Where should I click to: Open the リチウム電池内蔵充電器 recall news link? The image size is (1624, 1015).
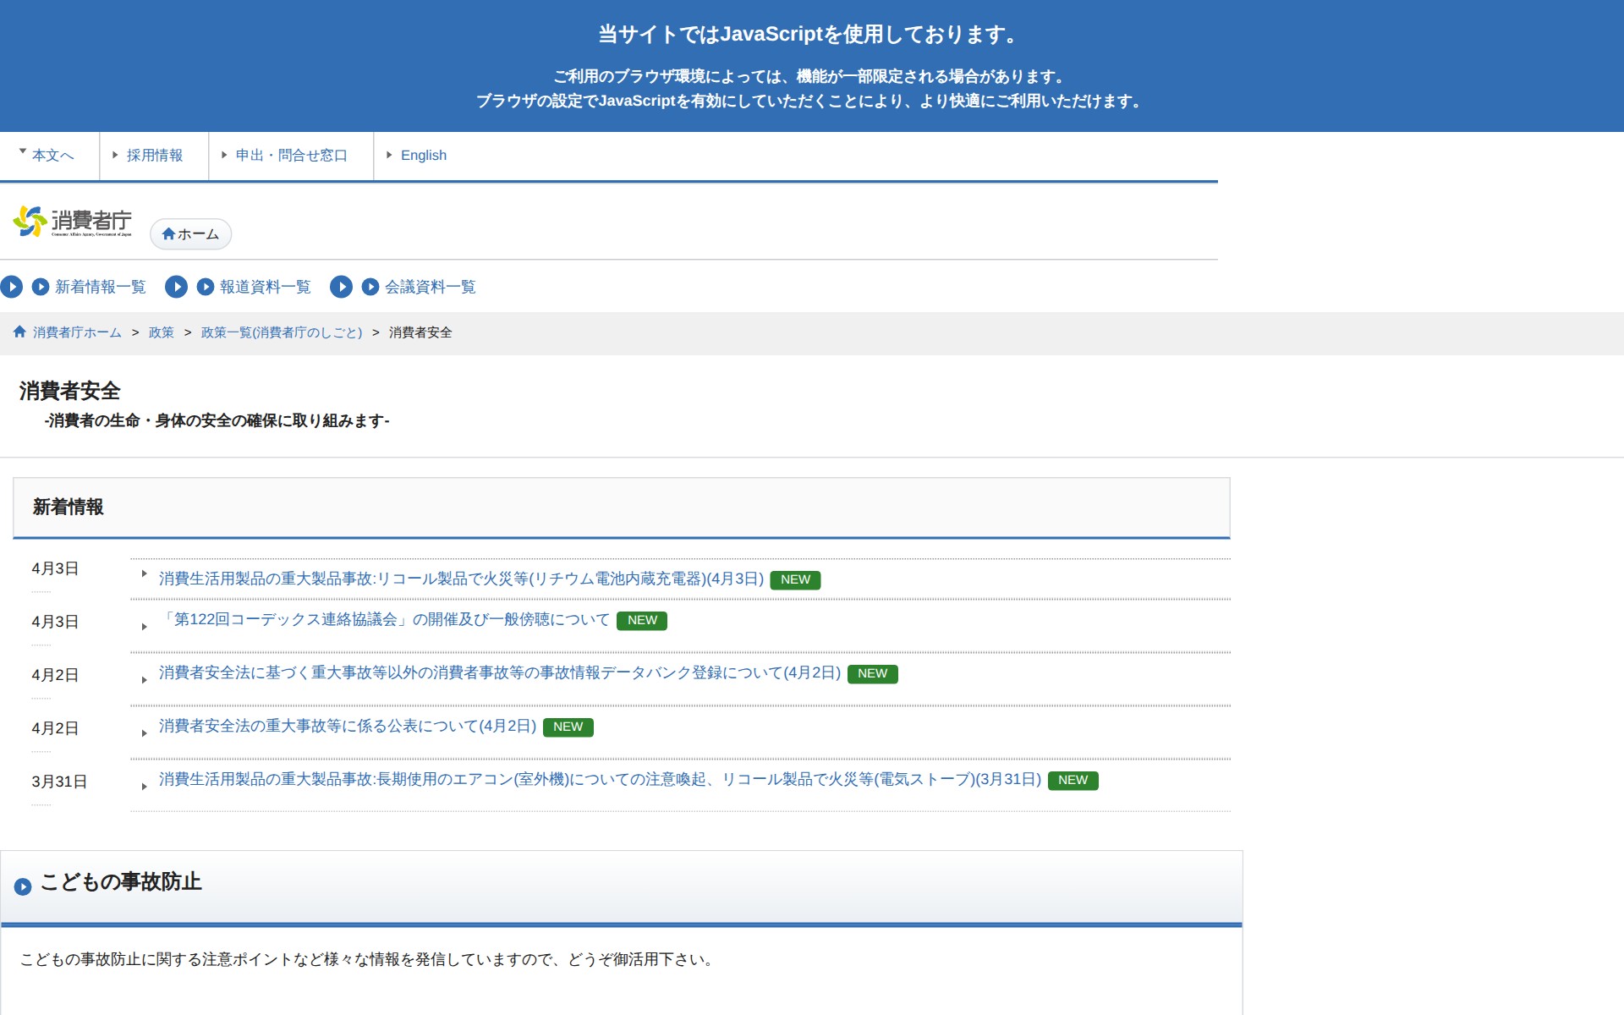click(459, 580)
